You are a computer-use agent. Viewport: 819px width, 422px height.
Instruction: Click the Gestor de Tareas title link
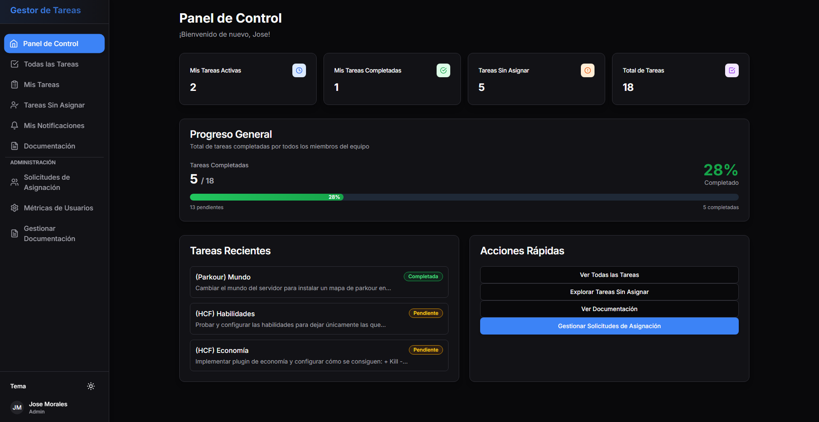[x=46, y=10]
